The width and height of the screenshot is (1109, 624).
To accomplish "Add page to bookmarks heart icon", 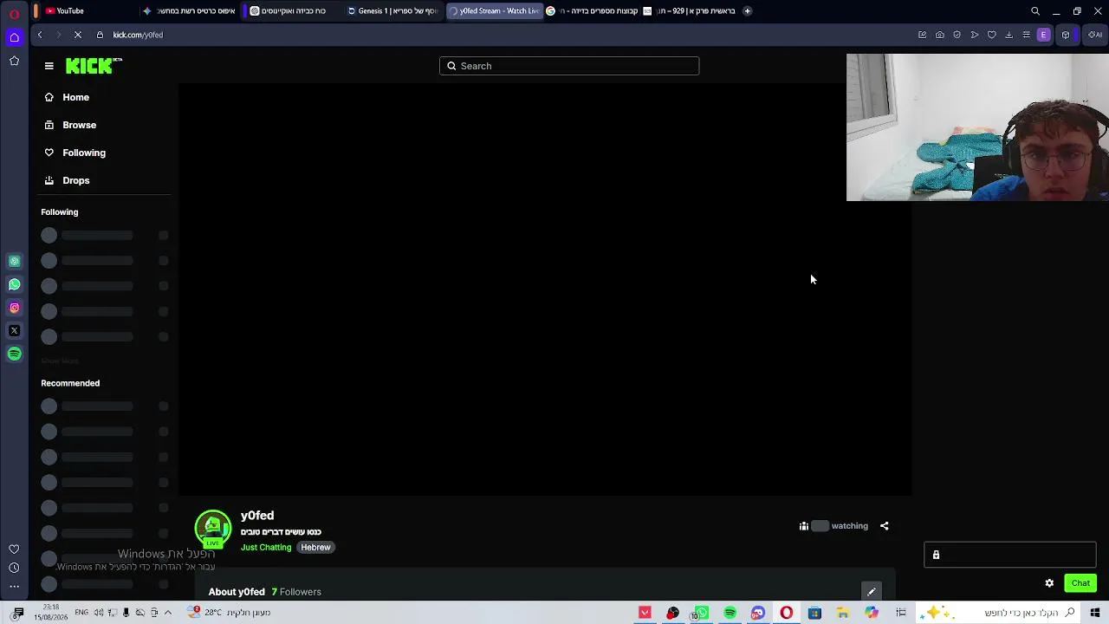I will [x=991, y=35].
